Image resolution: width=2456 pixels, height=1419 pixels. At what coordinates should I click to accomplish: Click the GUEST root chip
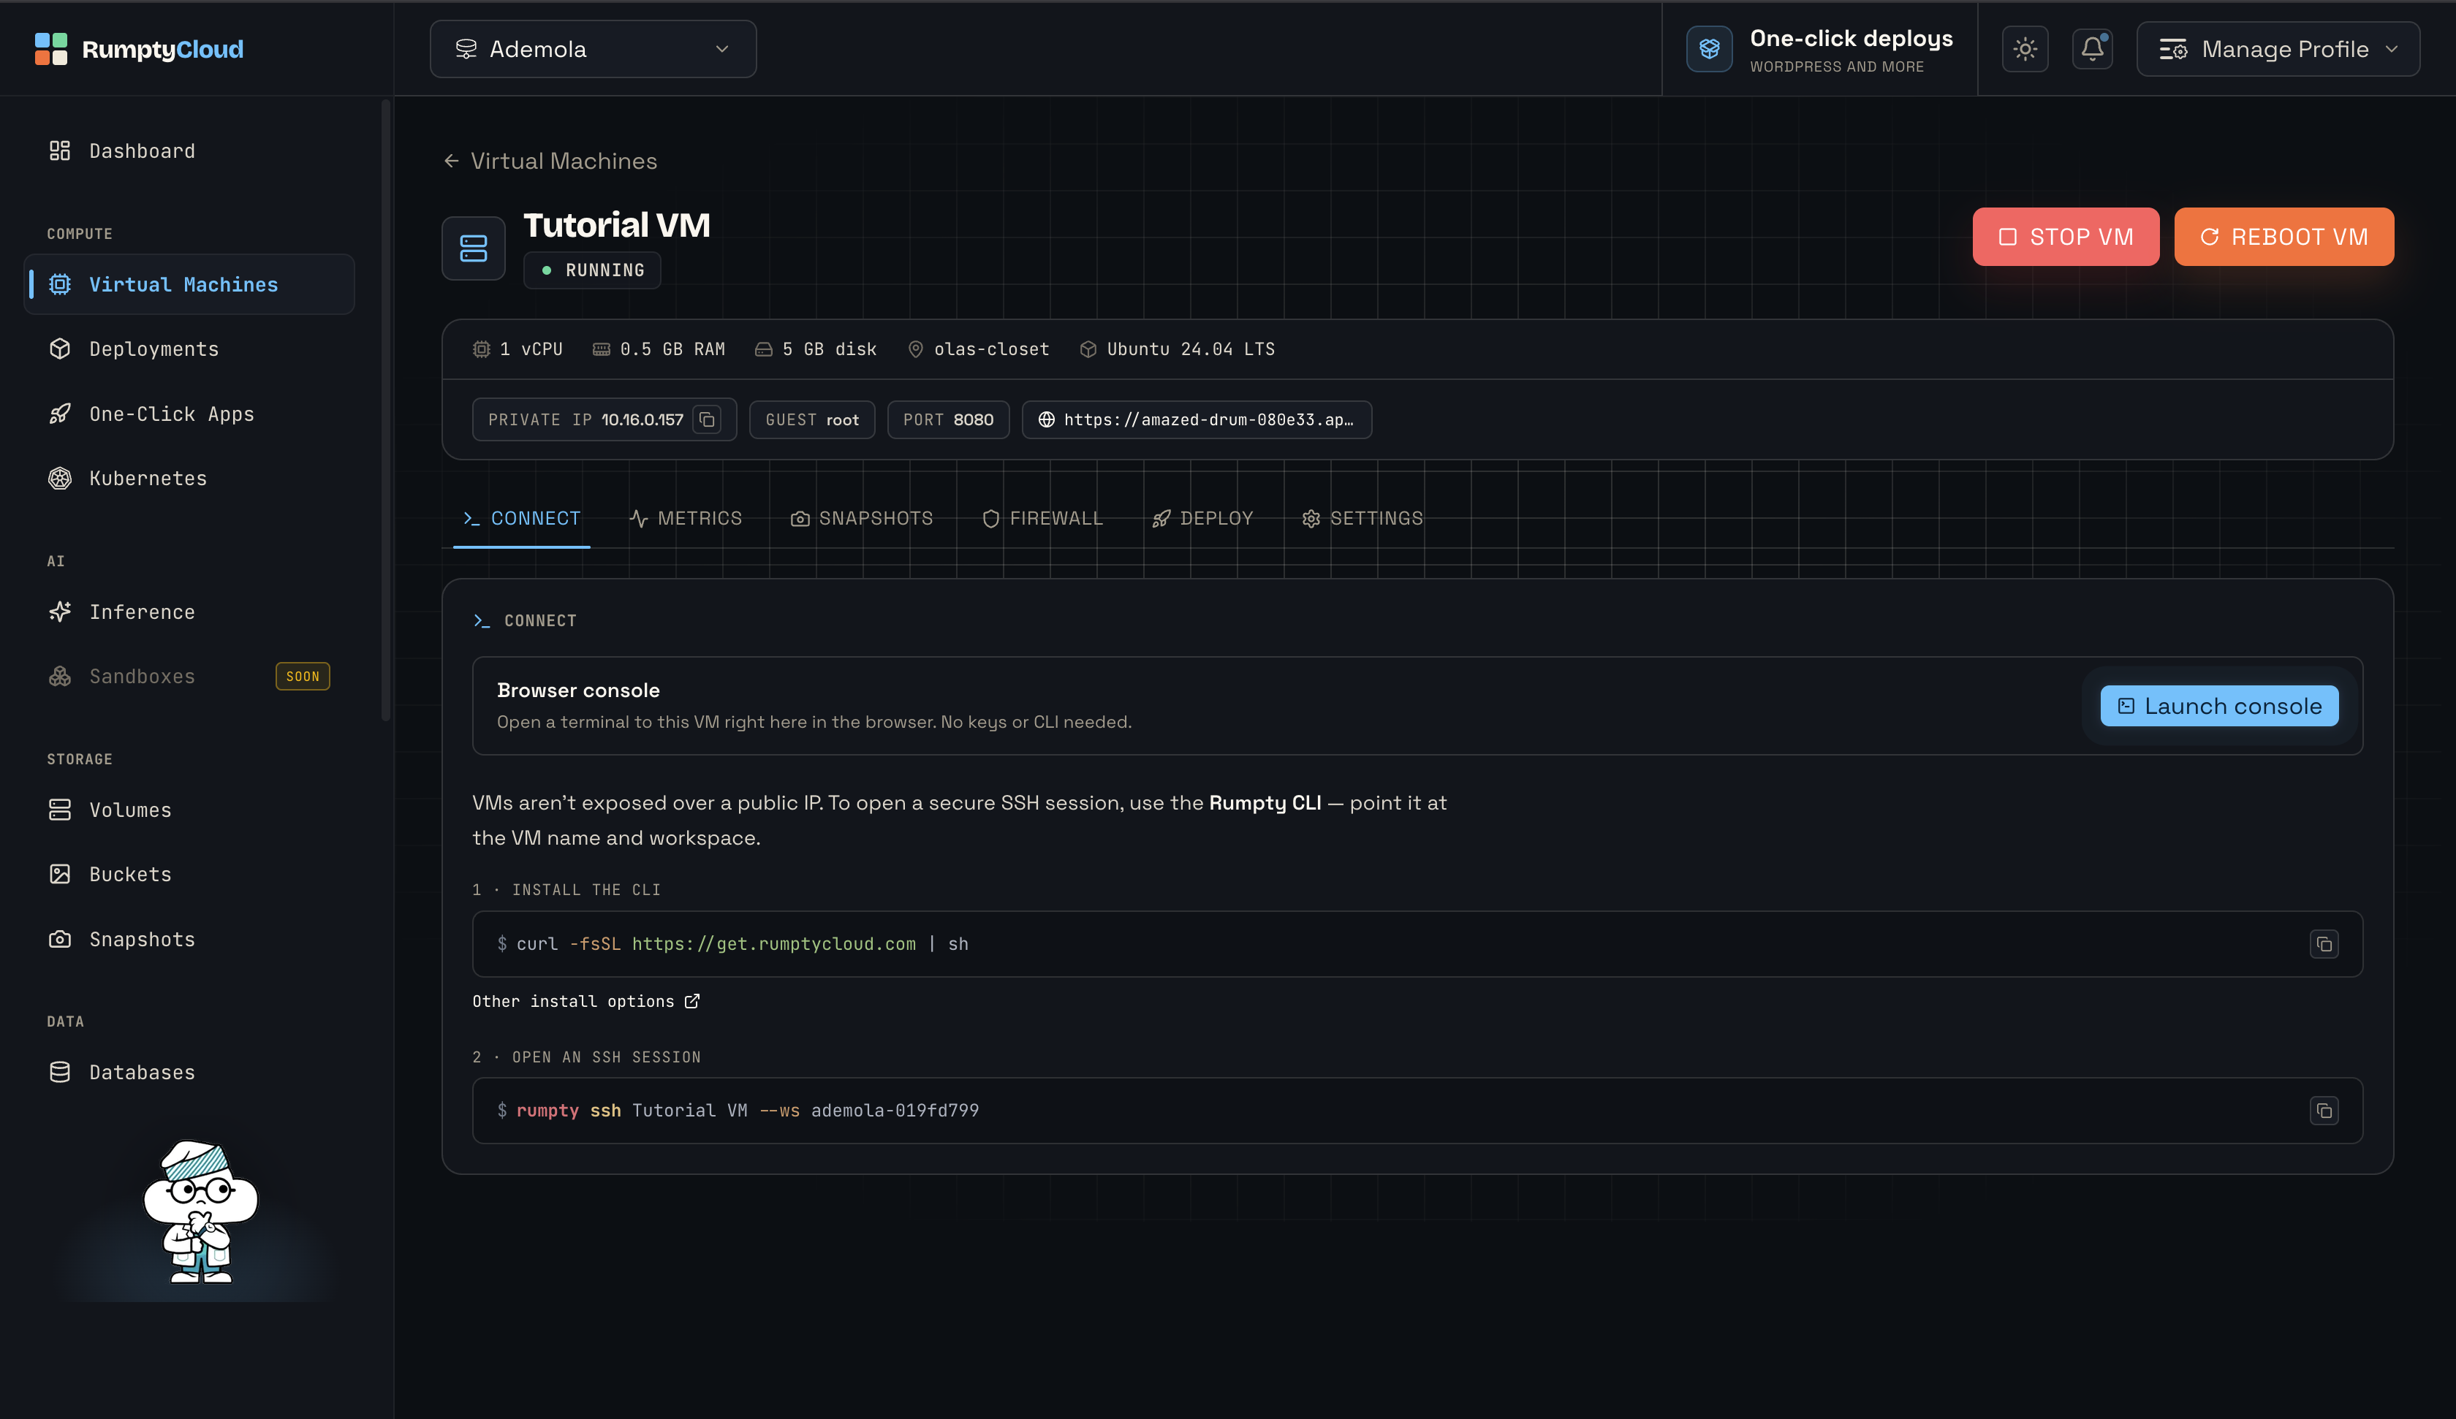[812, 419]
